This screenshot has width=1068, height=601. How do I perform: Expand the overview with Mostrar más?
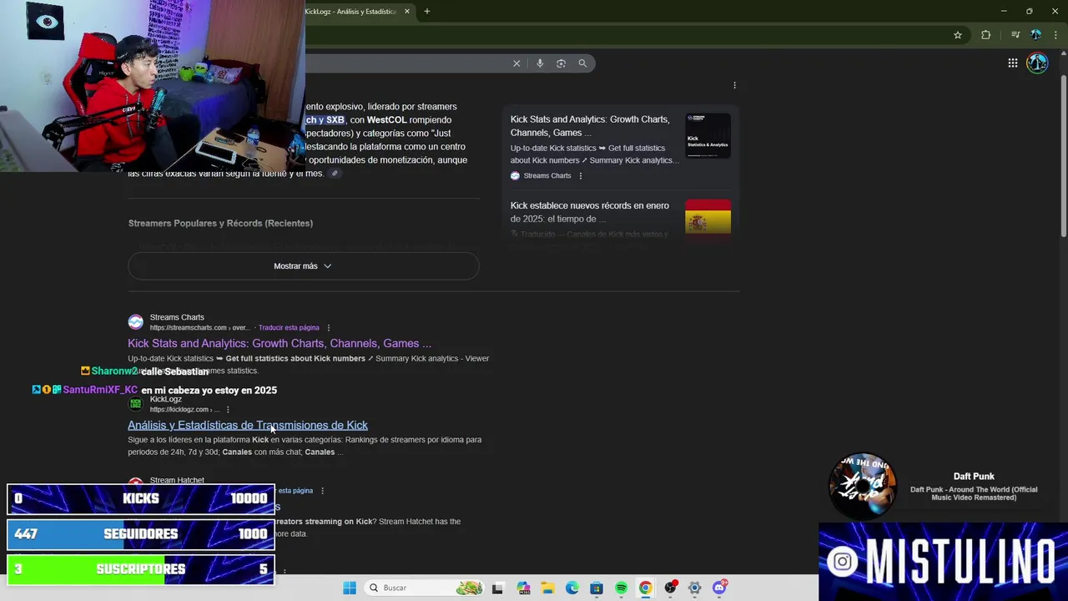click(303, 266)
